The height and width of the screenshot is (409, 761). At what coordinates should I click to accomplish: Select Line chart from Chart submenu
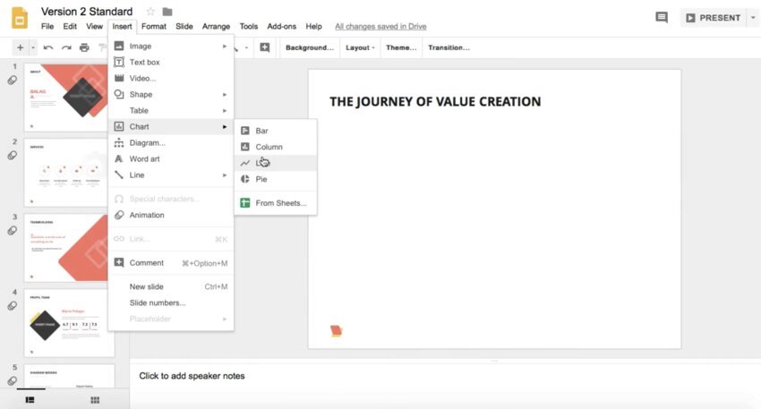pyautogui.click(x=262, y=163)
